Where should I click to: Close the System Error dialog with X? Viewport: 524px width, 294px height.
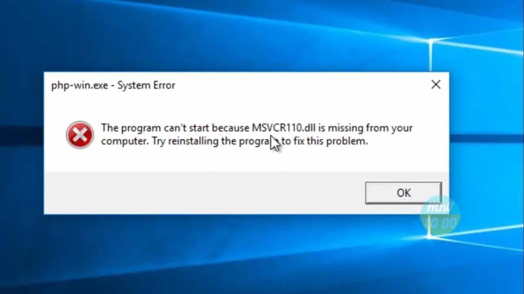point(436,85)
